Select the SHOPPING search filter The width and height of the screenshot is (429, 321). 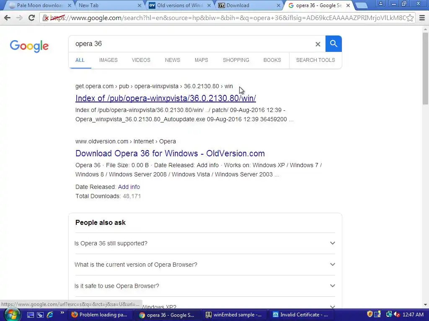(x=236, y=60)
